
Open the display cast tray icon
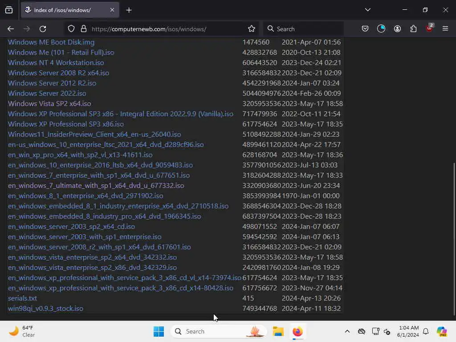(x=375, y=331)
